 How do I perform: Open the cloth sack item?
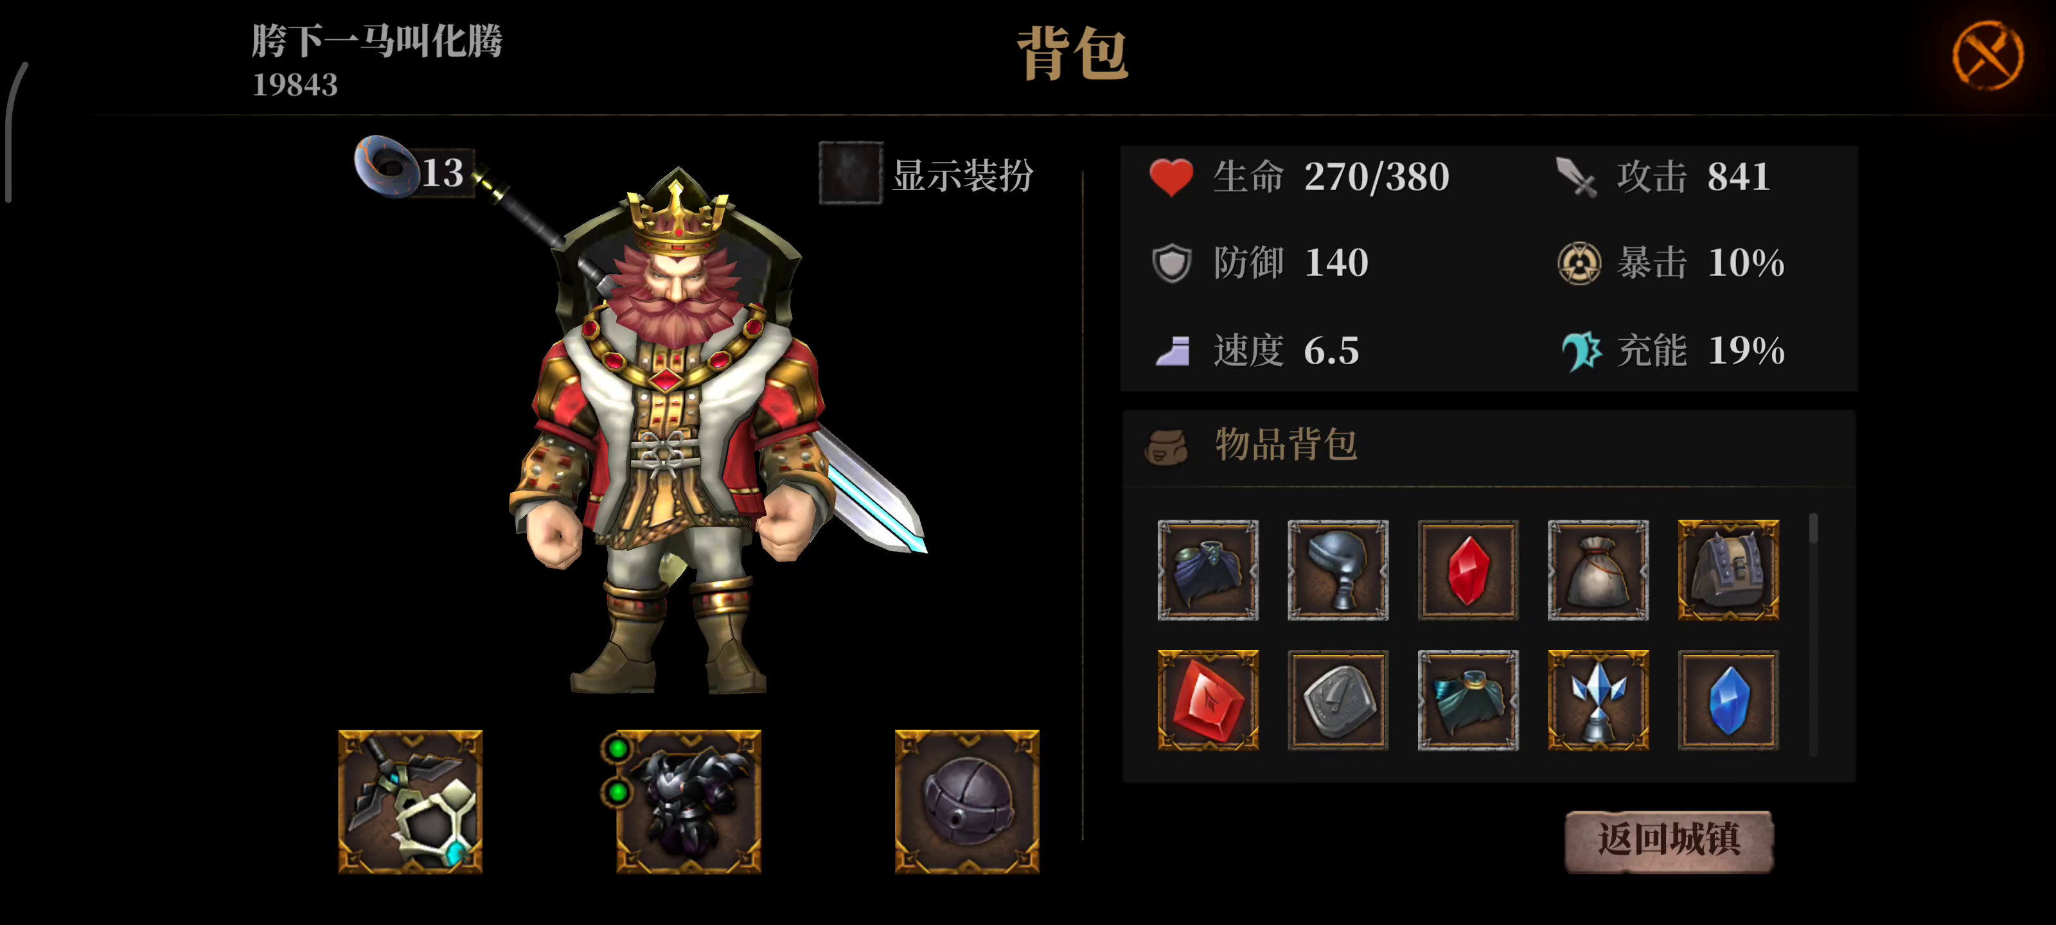pos(1598,570)
